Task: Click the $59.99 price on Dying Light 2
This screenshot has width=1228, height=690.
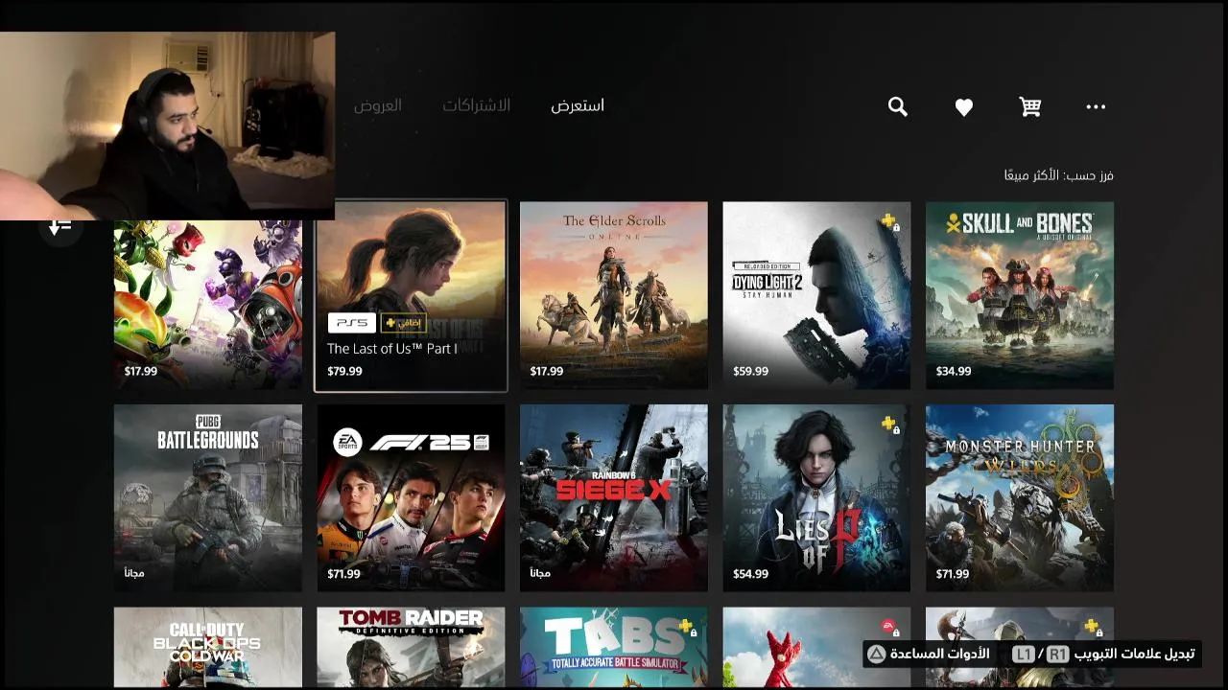Action: (x=750, y=372)
